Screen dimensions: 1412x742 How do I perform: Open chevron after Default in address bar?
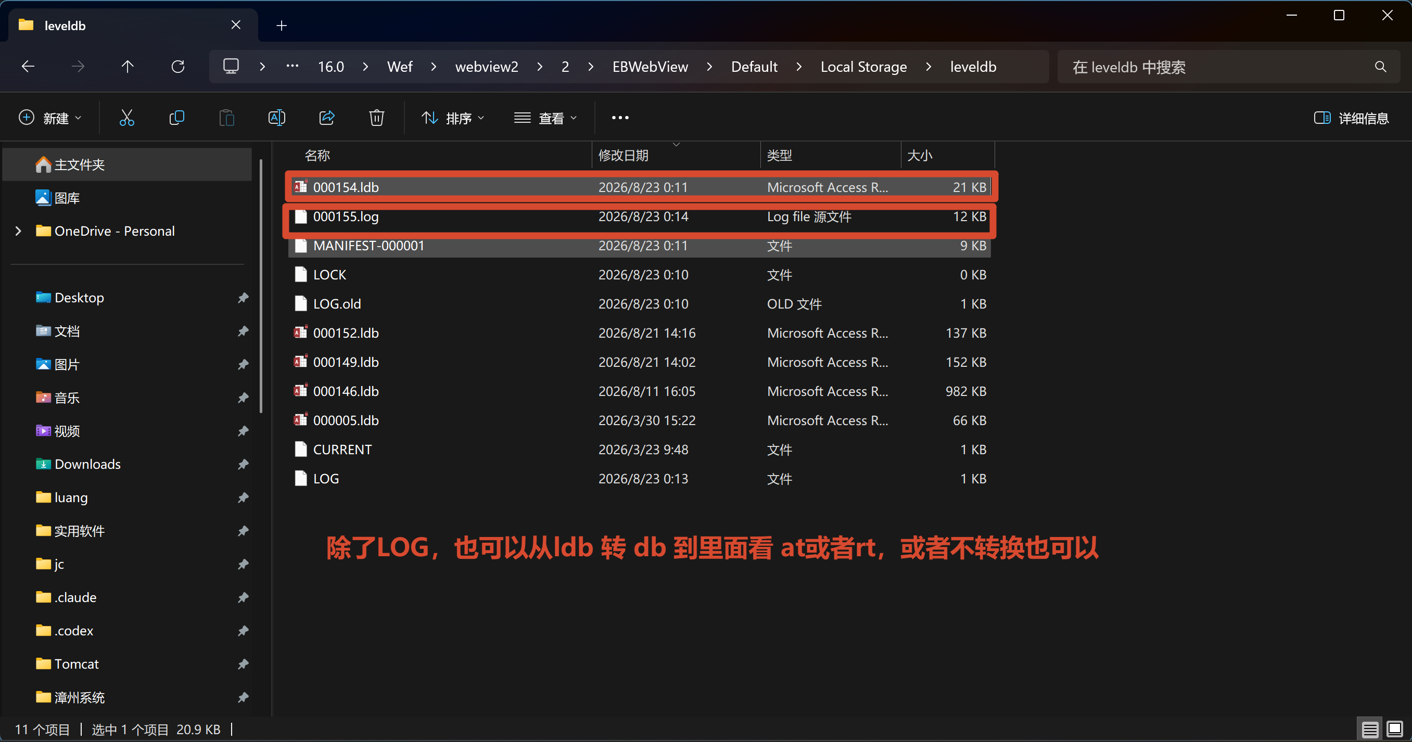click(x=798, y=67)
